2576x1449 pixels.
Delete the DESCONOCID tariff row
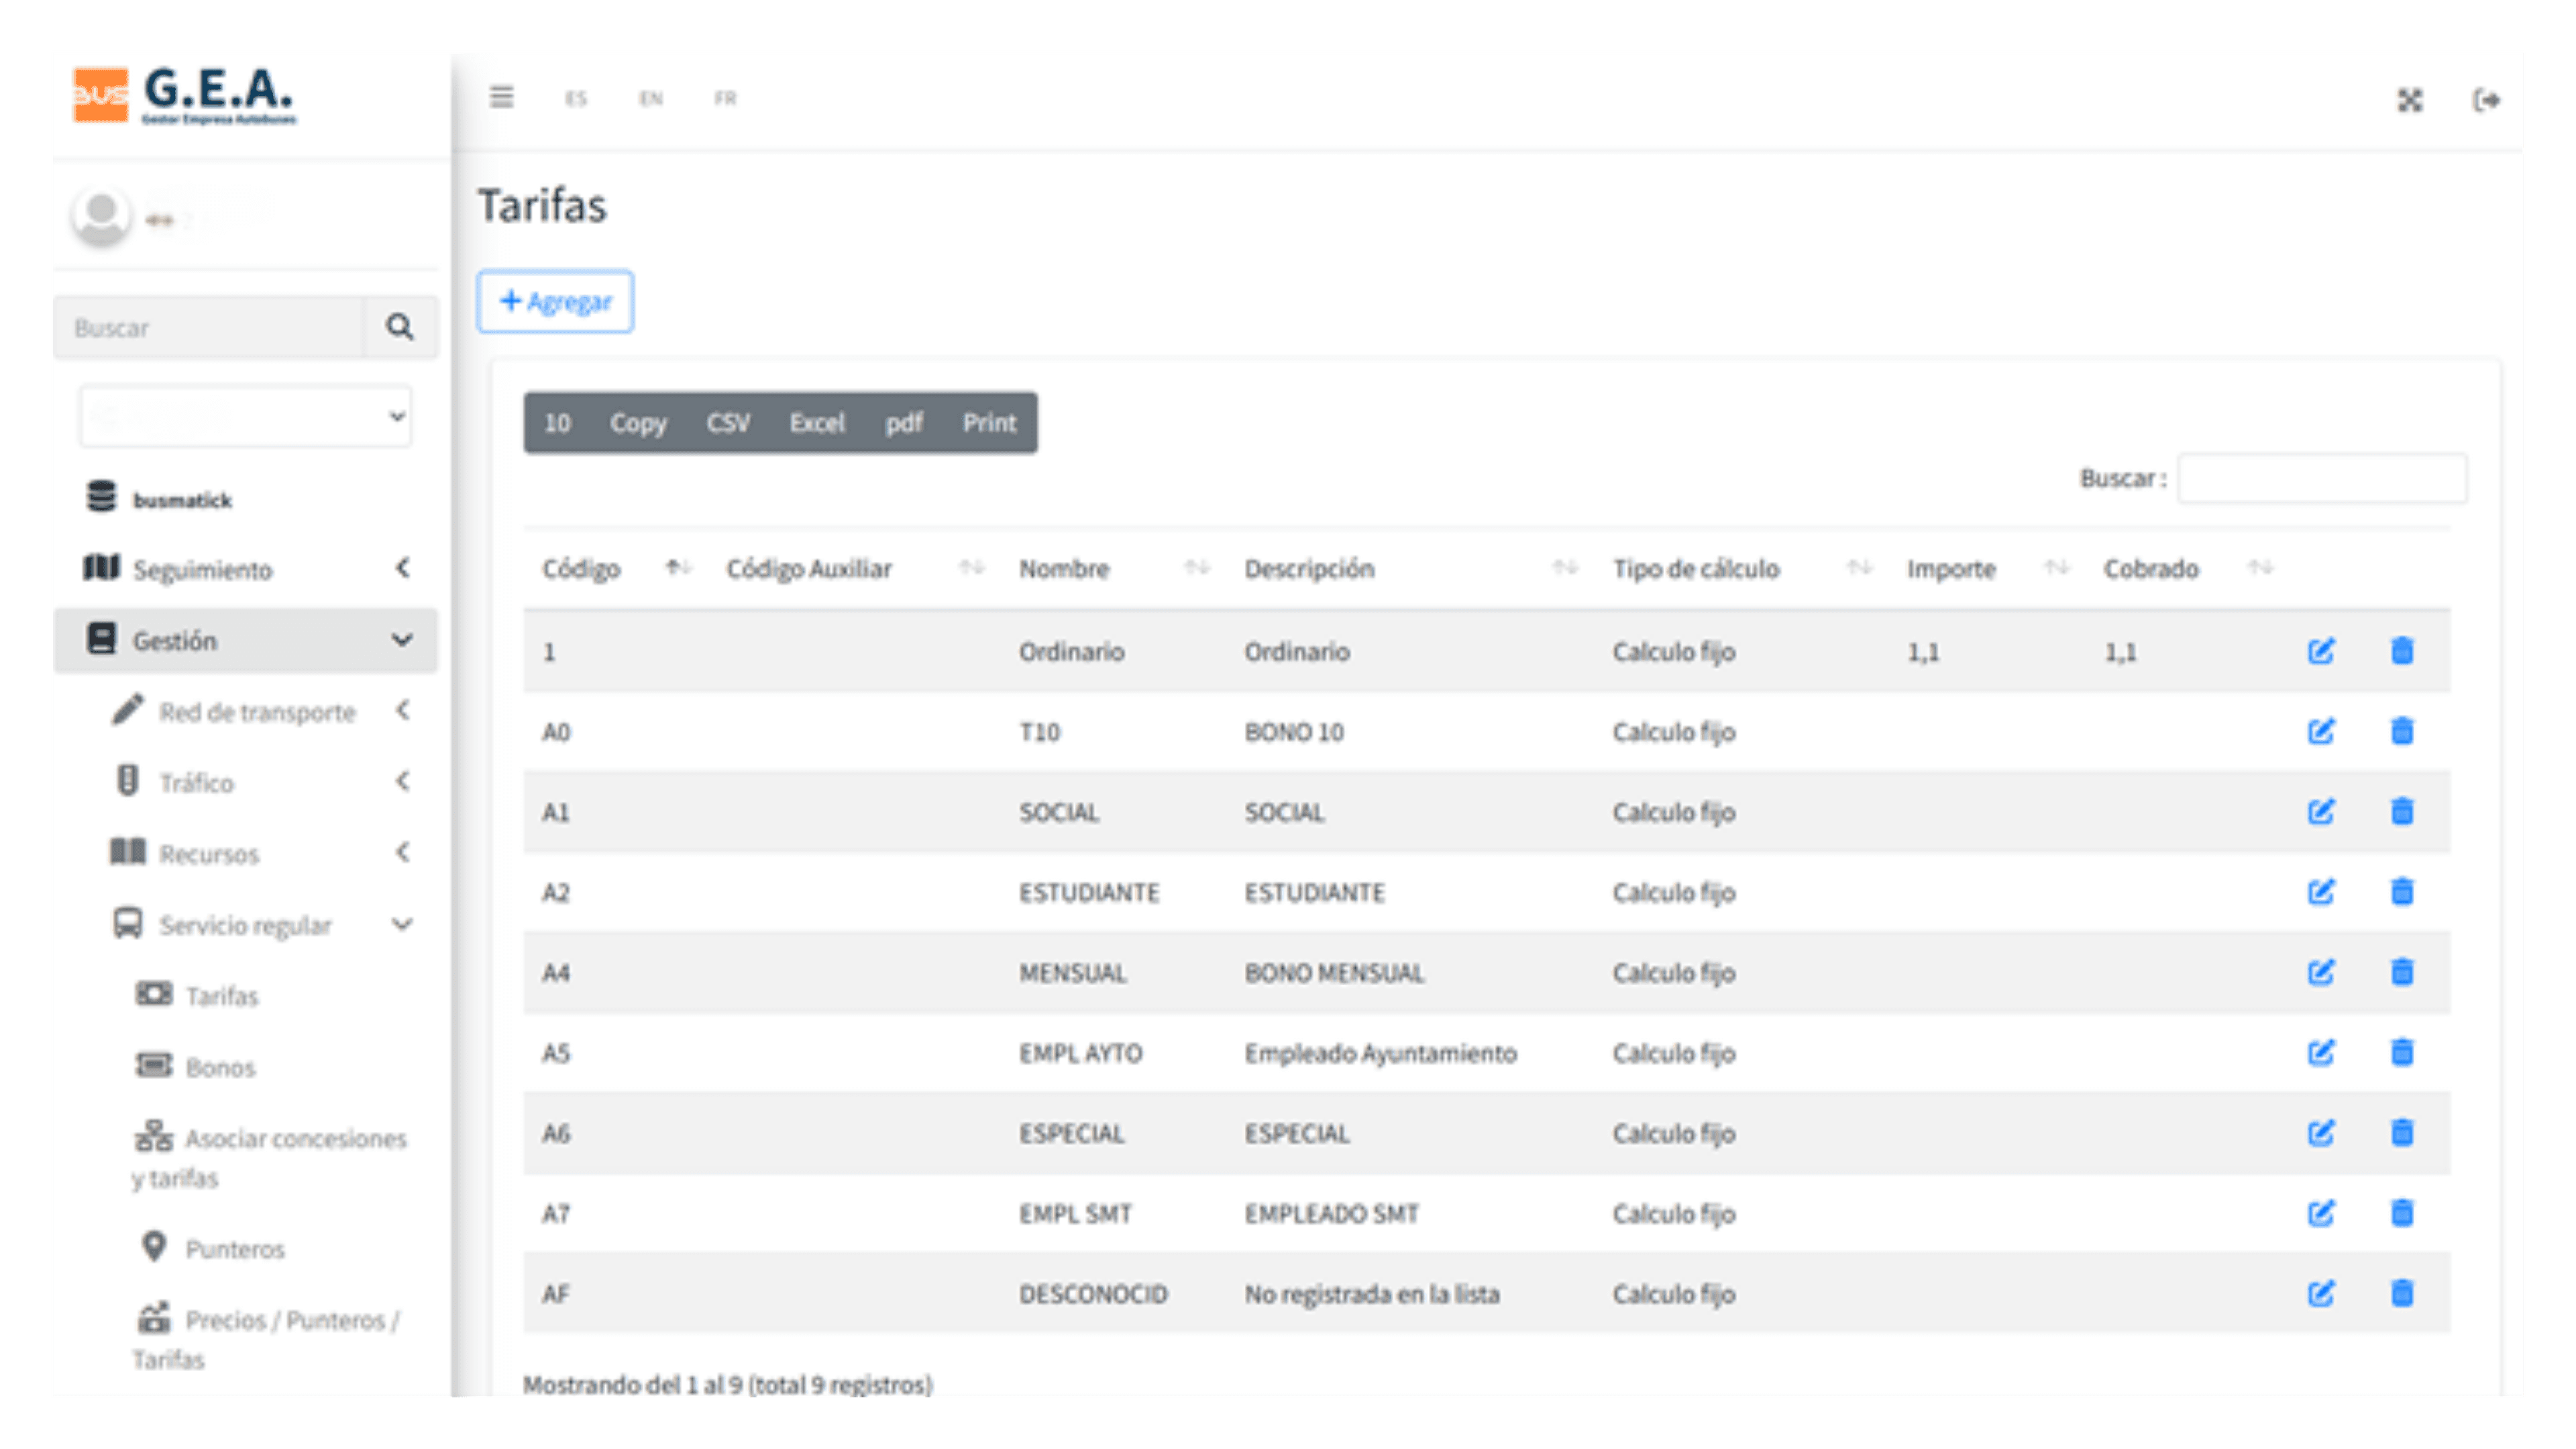click(x=2402, y=1293)
